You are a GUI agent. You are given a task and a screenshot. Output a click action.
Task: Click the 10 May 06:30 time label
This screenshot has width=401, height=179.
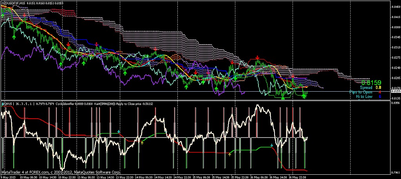pyautogui.click(x=28, y=177)
